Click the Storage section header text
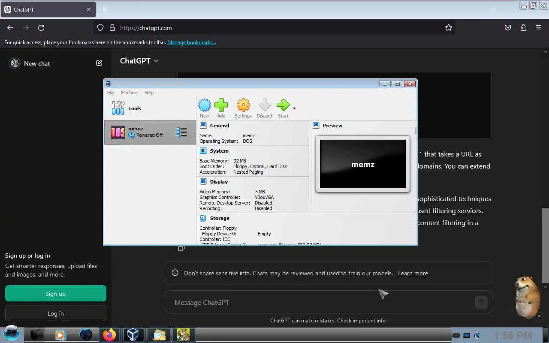This screenshot has width=549, height=343. click(x=220, y=218)
